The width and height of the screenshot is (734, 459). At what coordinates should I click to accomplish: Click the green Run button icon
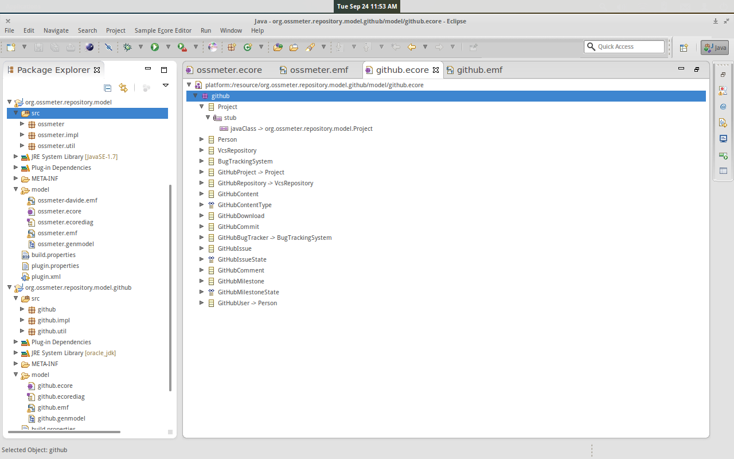click(x=155, y=47)
